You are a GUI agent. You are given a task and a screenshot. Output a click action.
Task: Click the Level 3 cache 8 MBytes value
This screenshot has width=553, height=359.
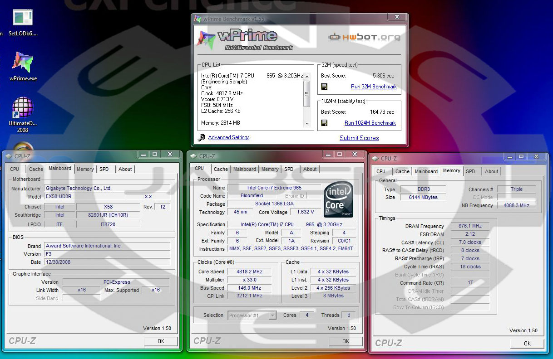coord(333,296)
